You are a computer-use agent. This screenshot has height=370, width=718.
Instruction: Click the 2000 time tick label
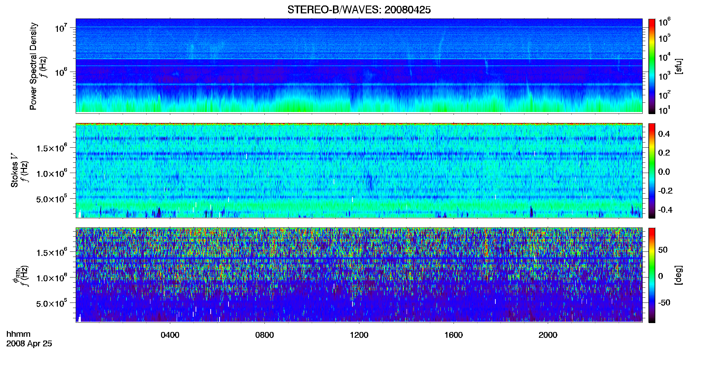tap(548, 335)
